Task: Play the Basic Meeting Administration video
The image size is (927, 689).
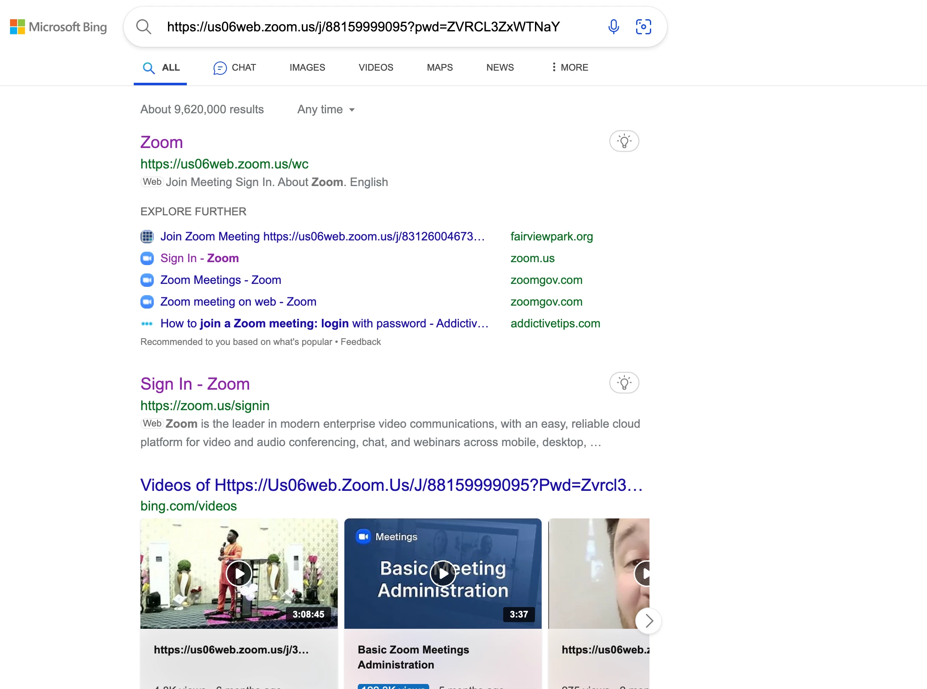Action: [443, 574]
